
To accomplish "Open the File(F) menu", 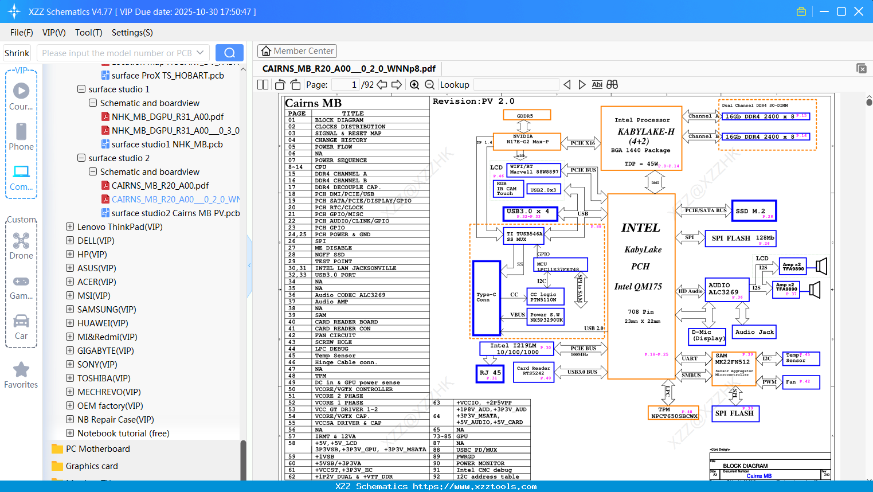I will point(22,33).
